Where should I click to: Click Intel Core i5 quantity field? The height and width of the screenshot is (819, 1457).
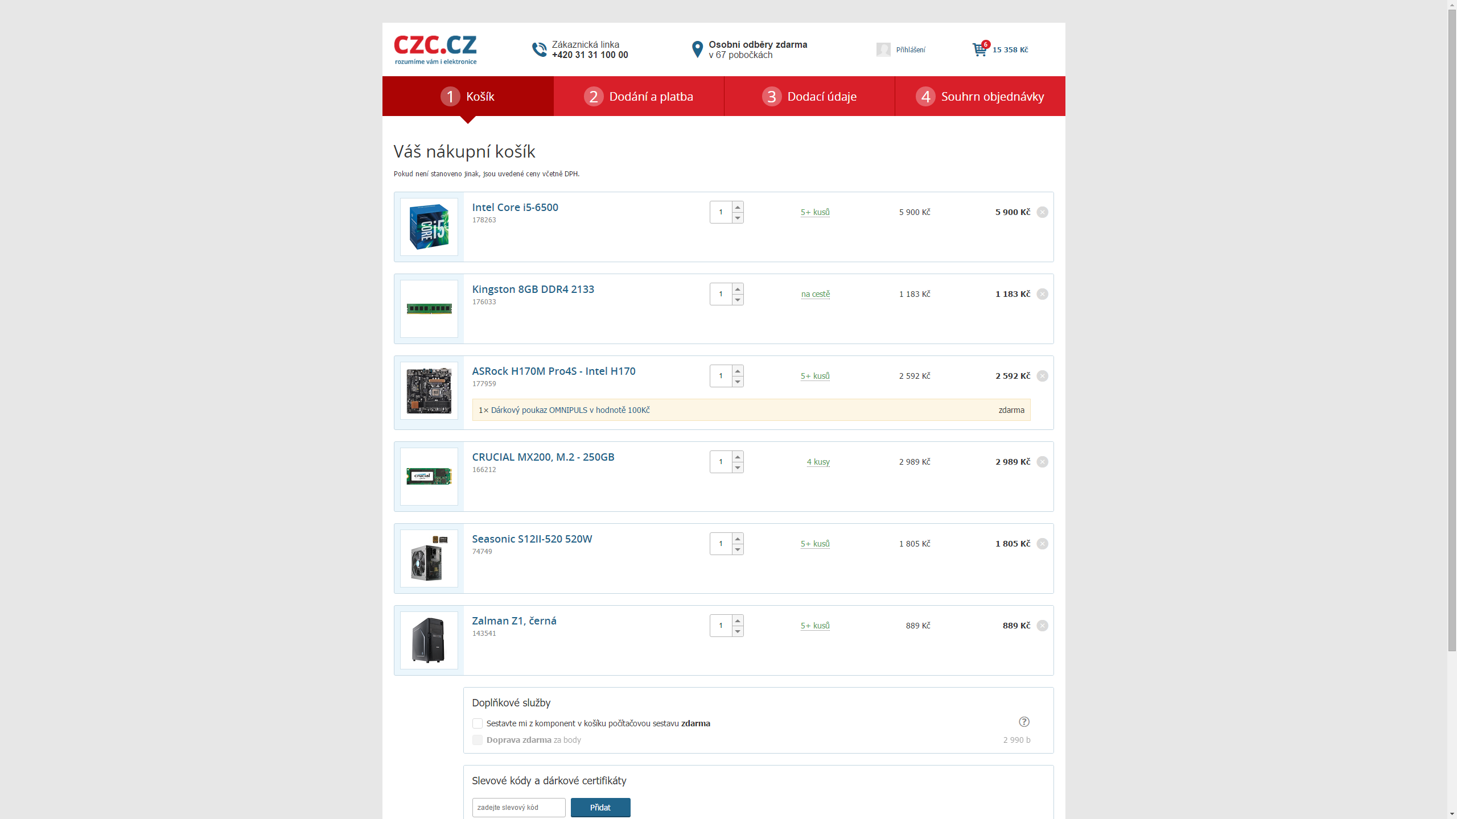pyautogui.click(x=721, y=212)
